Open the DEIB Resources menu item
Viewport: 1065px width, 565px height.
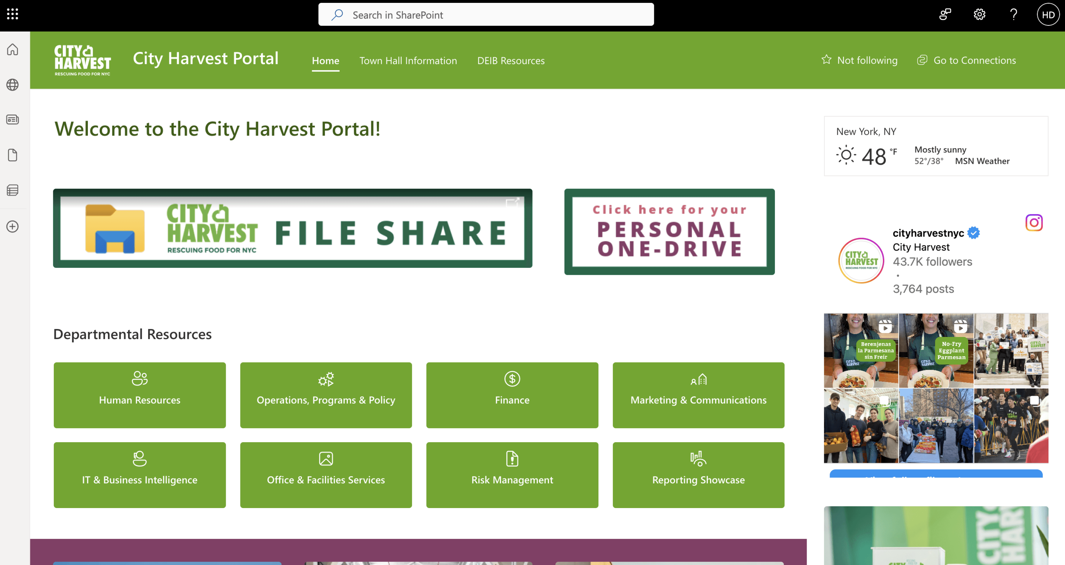click(x=511, y=61)
